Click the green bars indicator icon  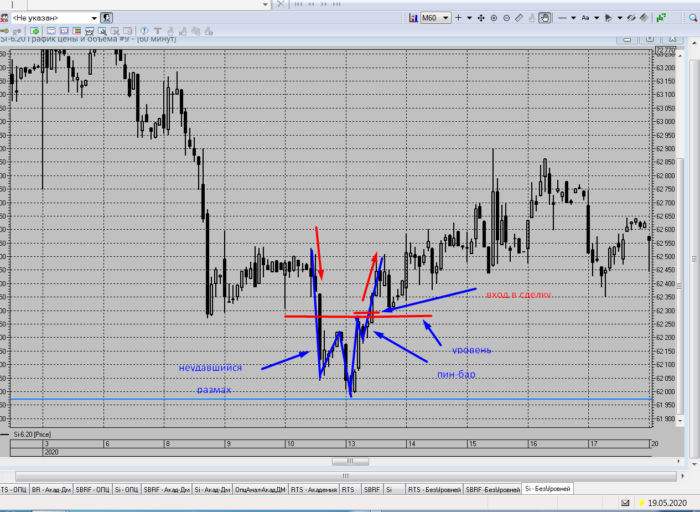(x=661, y=18)
